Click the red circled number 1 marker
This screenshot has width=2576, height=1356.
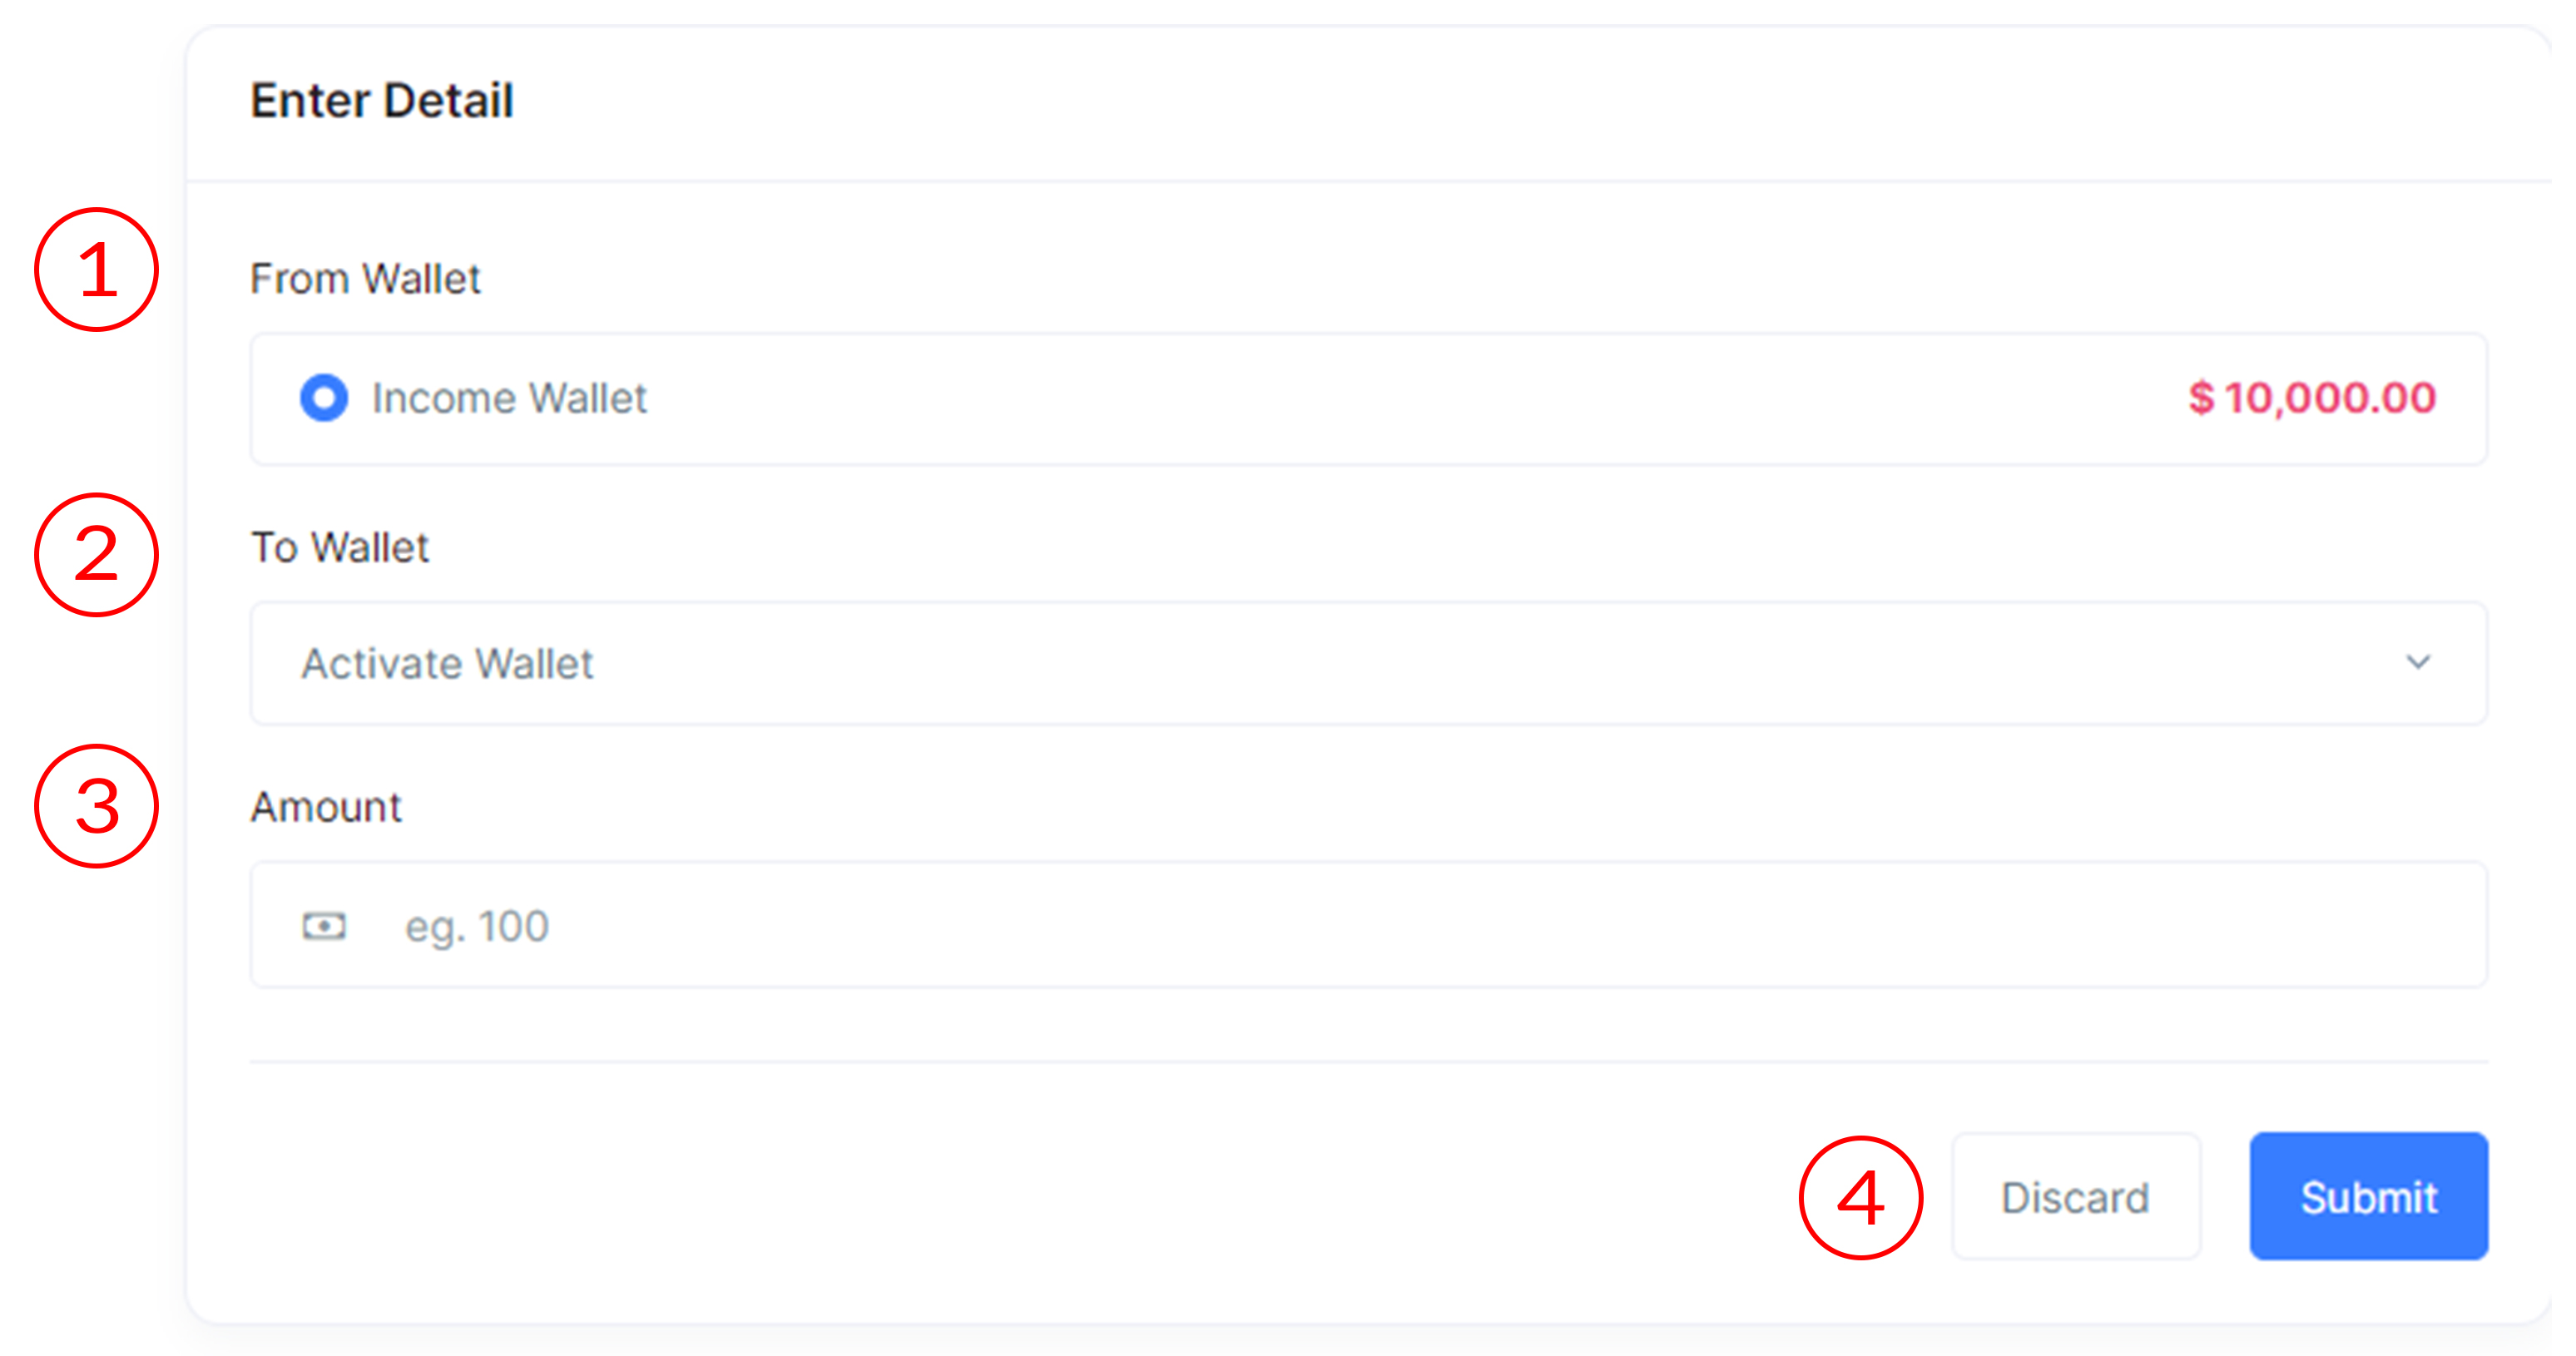[97, 270]
